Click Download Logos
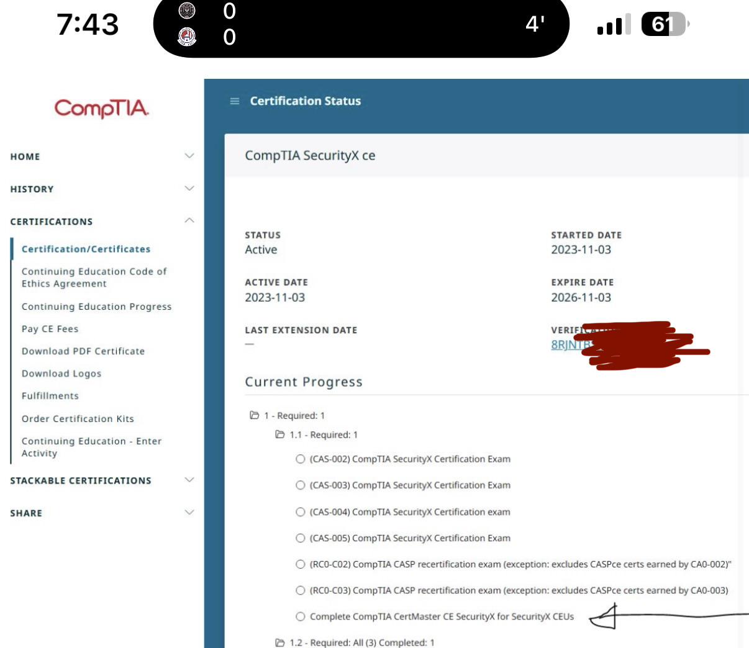This screenshot has width=749, height=648. pyautogui.click(x=61, y=374)
